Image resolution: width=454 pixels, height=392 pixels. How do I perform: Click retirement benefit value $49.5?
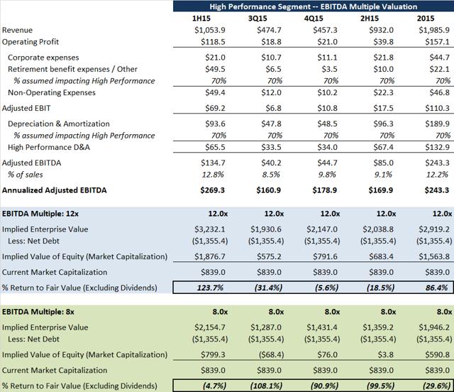tap(215, 70)
